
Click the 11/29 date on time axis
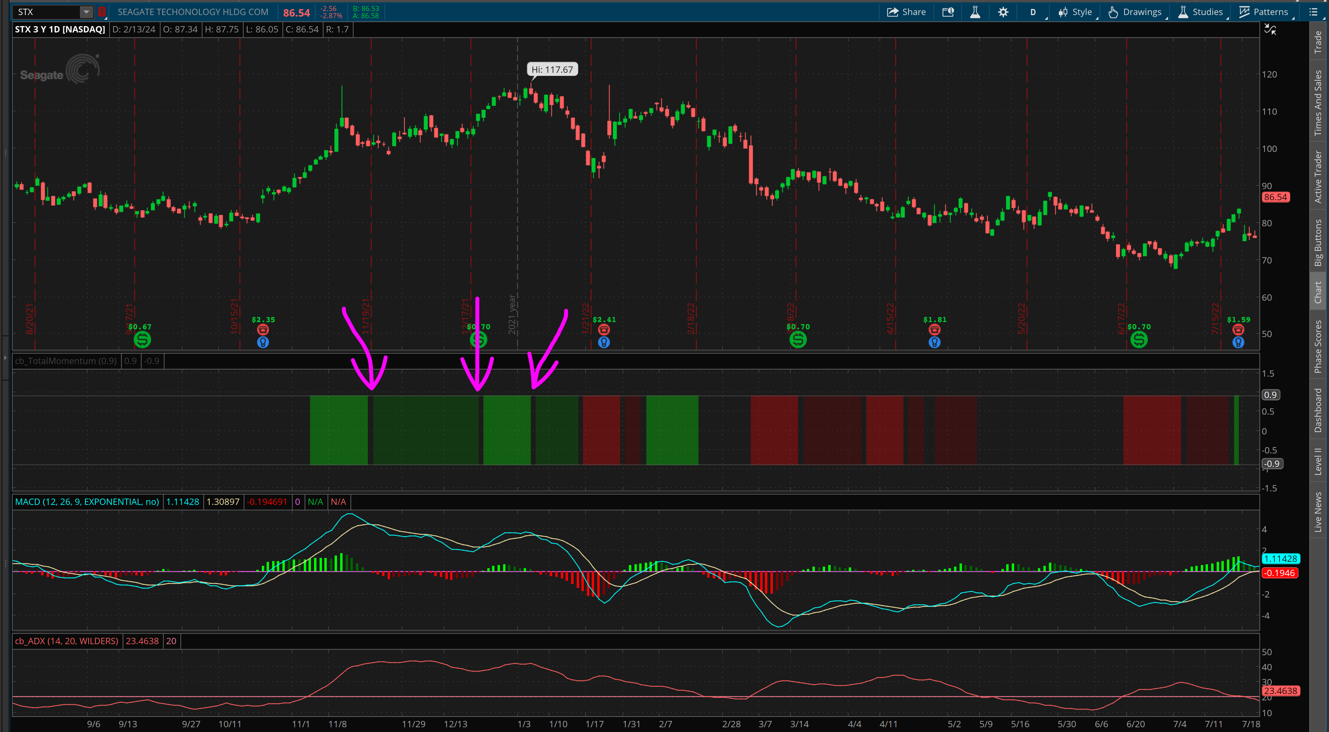point(414,724)
